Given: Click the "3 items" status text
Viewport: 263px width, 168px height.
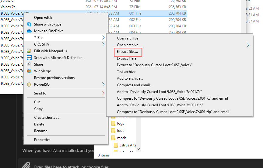Looking at the screenshot, I should click(x=104, y=155).
